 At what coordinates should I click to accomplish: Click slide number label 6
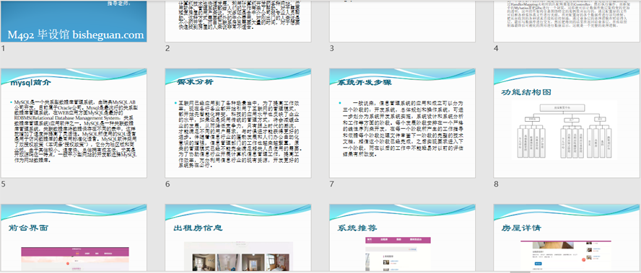[167, 184]
